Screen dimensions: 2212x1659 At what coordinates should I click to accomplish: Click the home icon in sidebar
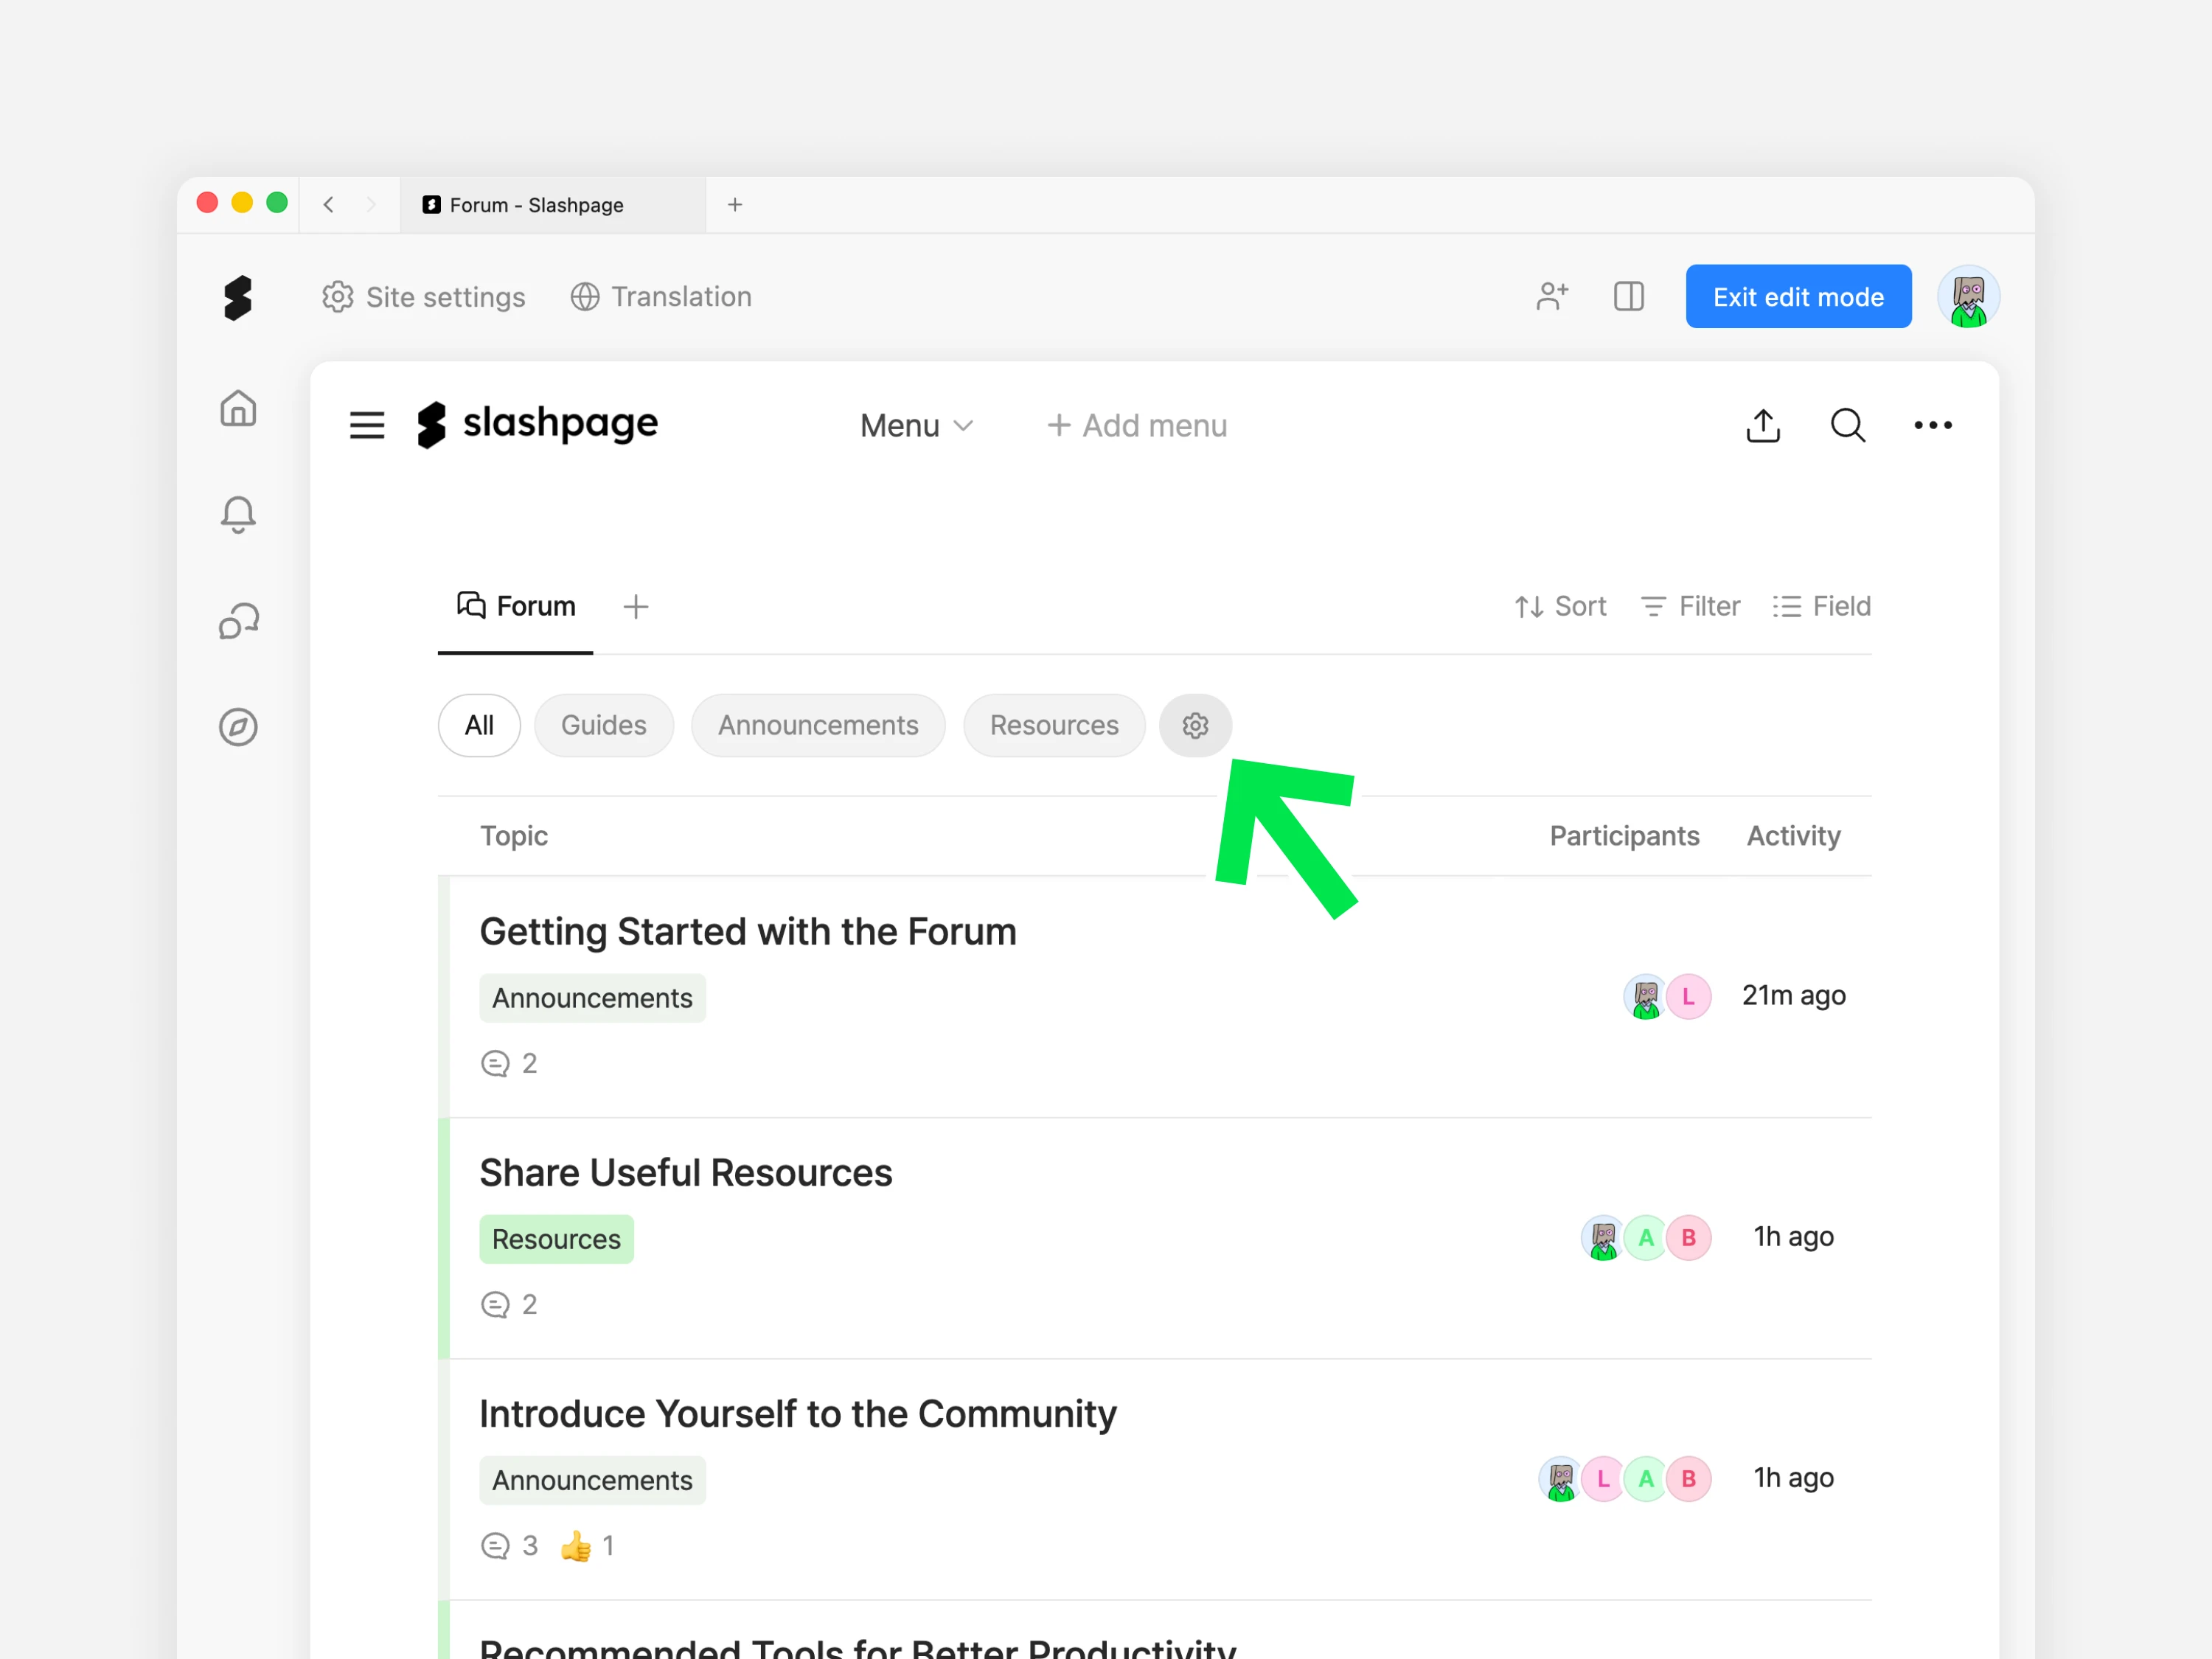tap(238, 408)
